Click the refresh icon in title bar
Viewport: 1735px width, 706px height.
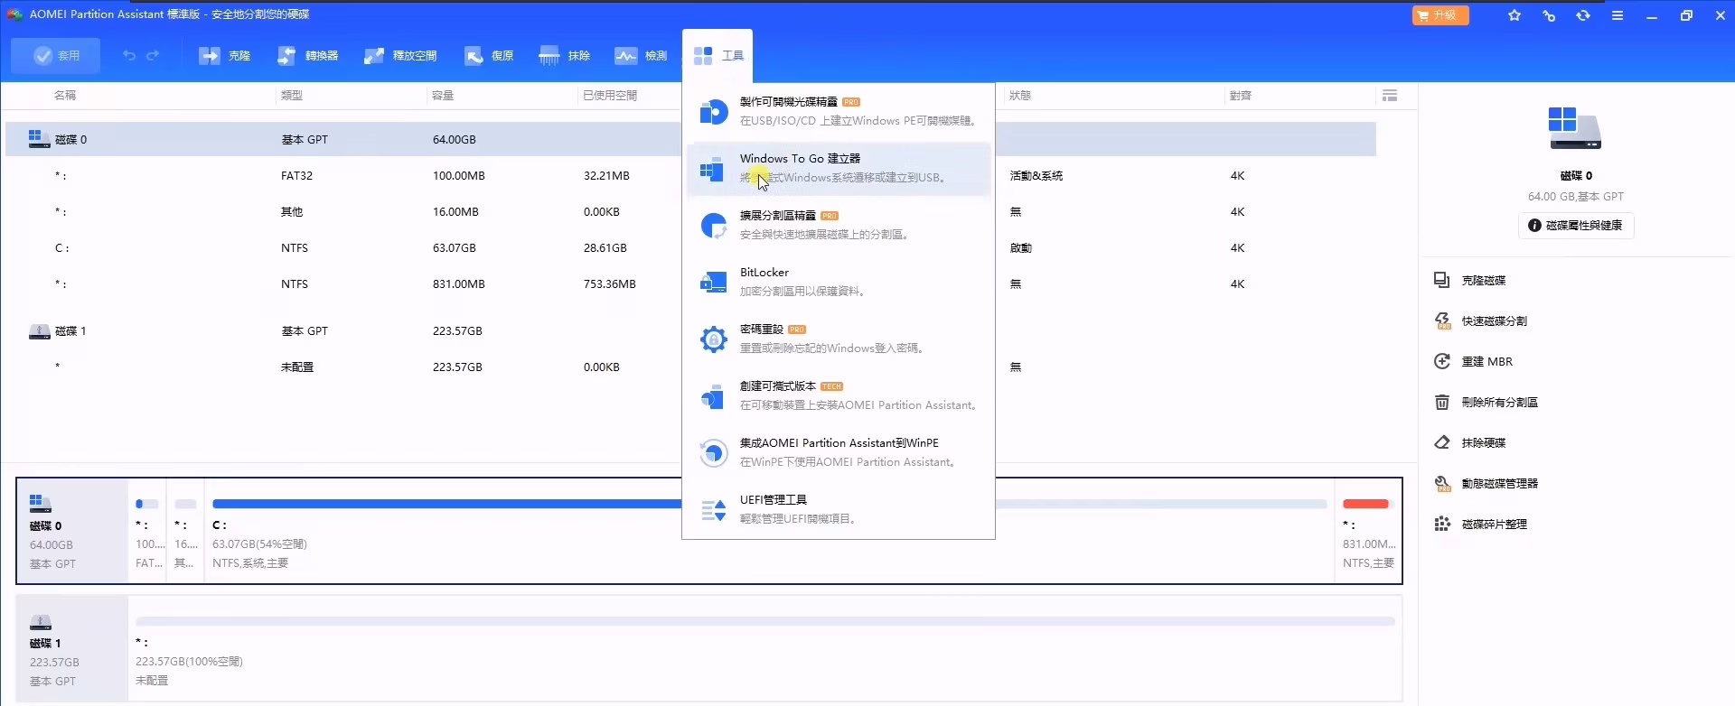pyautogui.click(x=1583, y=15)
